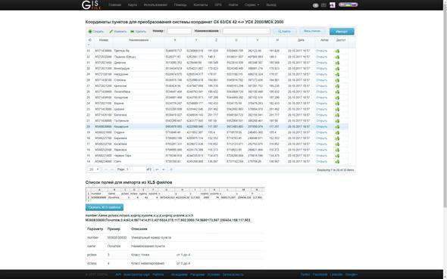The image size is (447, 279).
Task: Click the Выход link in the navbar
Action: tap(270, 5)
